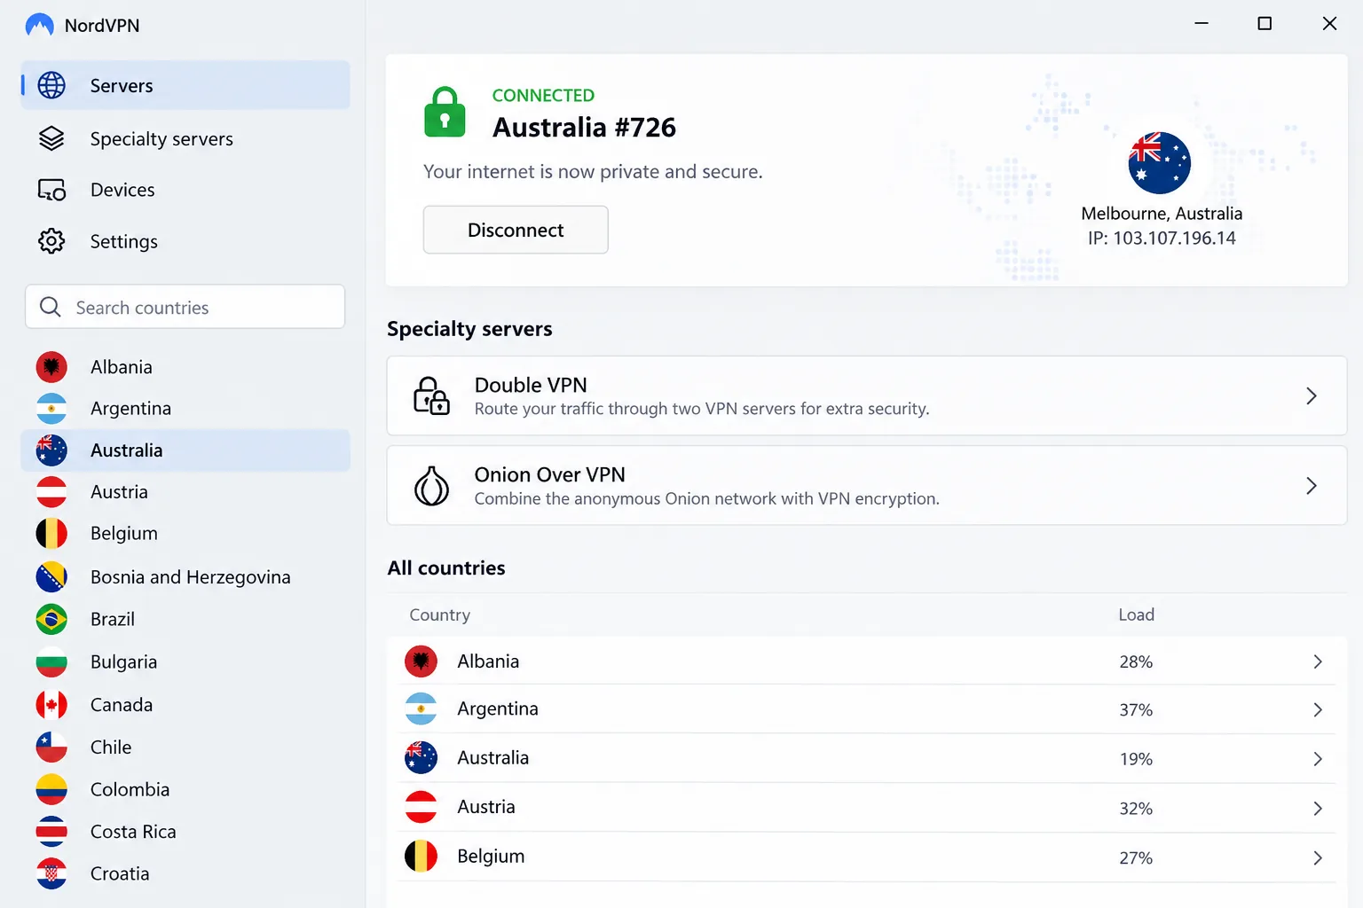This screenshot has height=908, width=1363.
Task: Click the Disconnect button
Action: click(516, 230)
